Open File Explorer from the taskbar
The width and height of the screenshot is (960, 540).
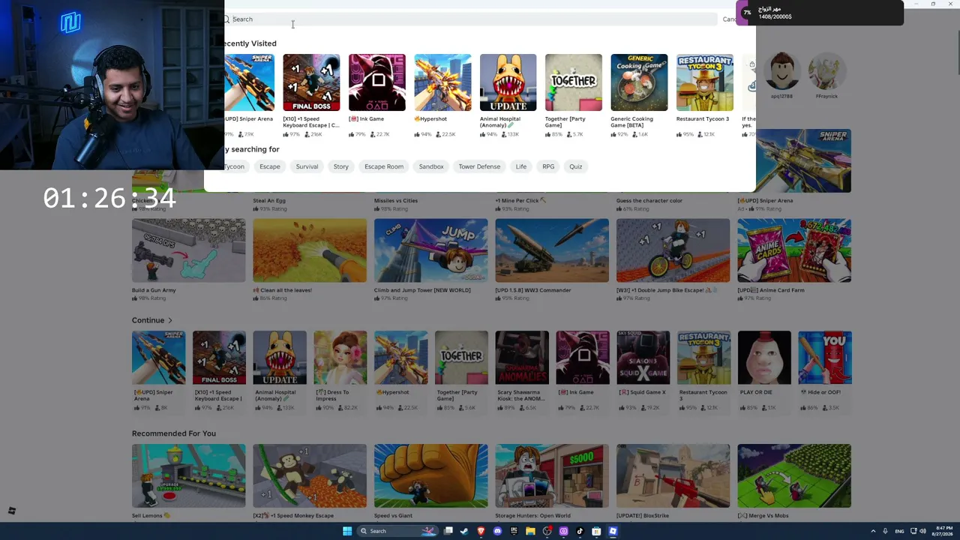[x=530, y=531]
